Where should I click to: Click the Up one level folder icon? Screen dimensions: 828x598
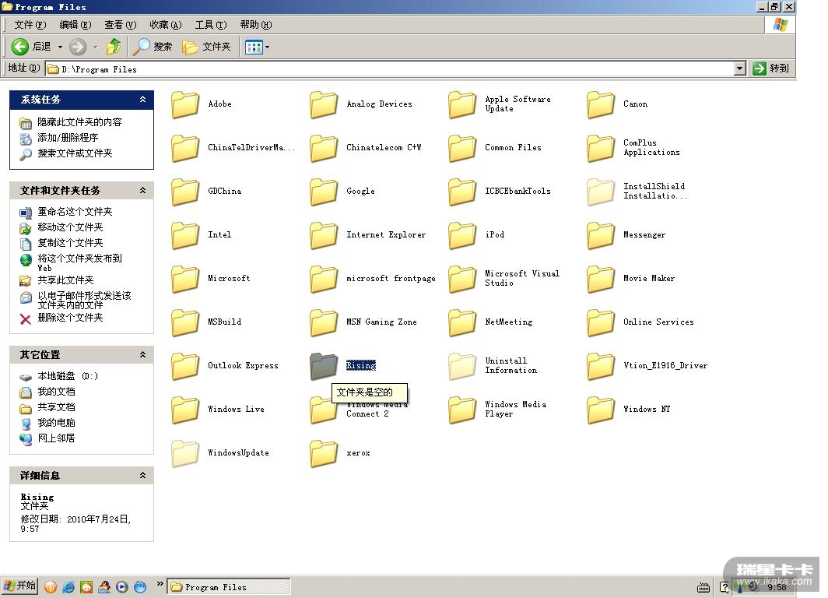[114, 47]
